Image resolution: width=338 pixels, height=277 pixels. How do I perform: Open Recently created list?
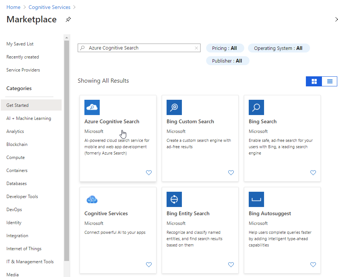(x=23, y=57)
